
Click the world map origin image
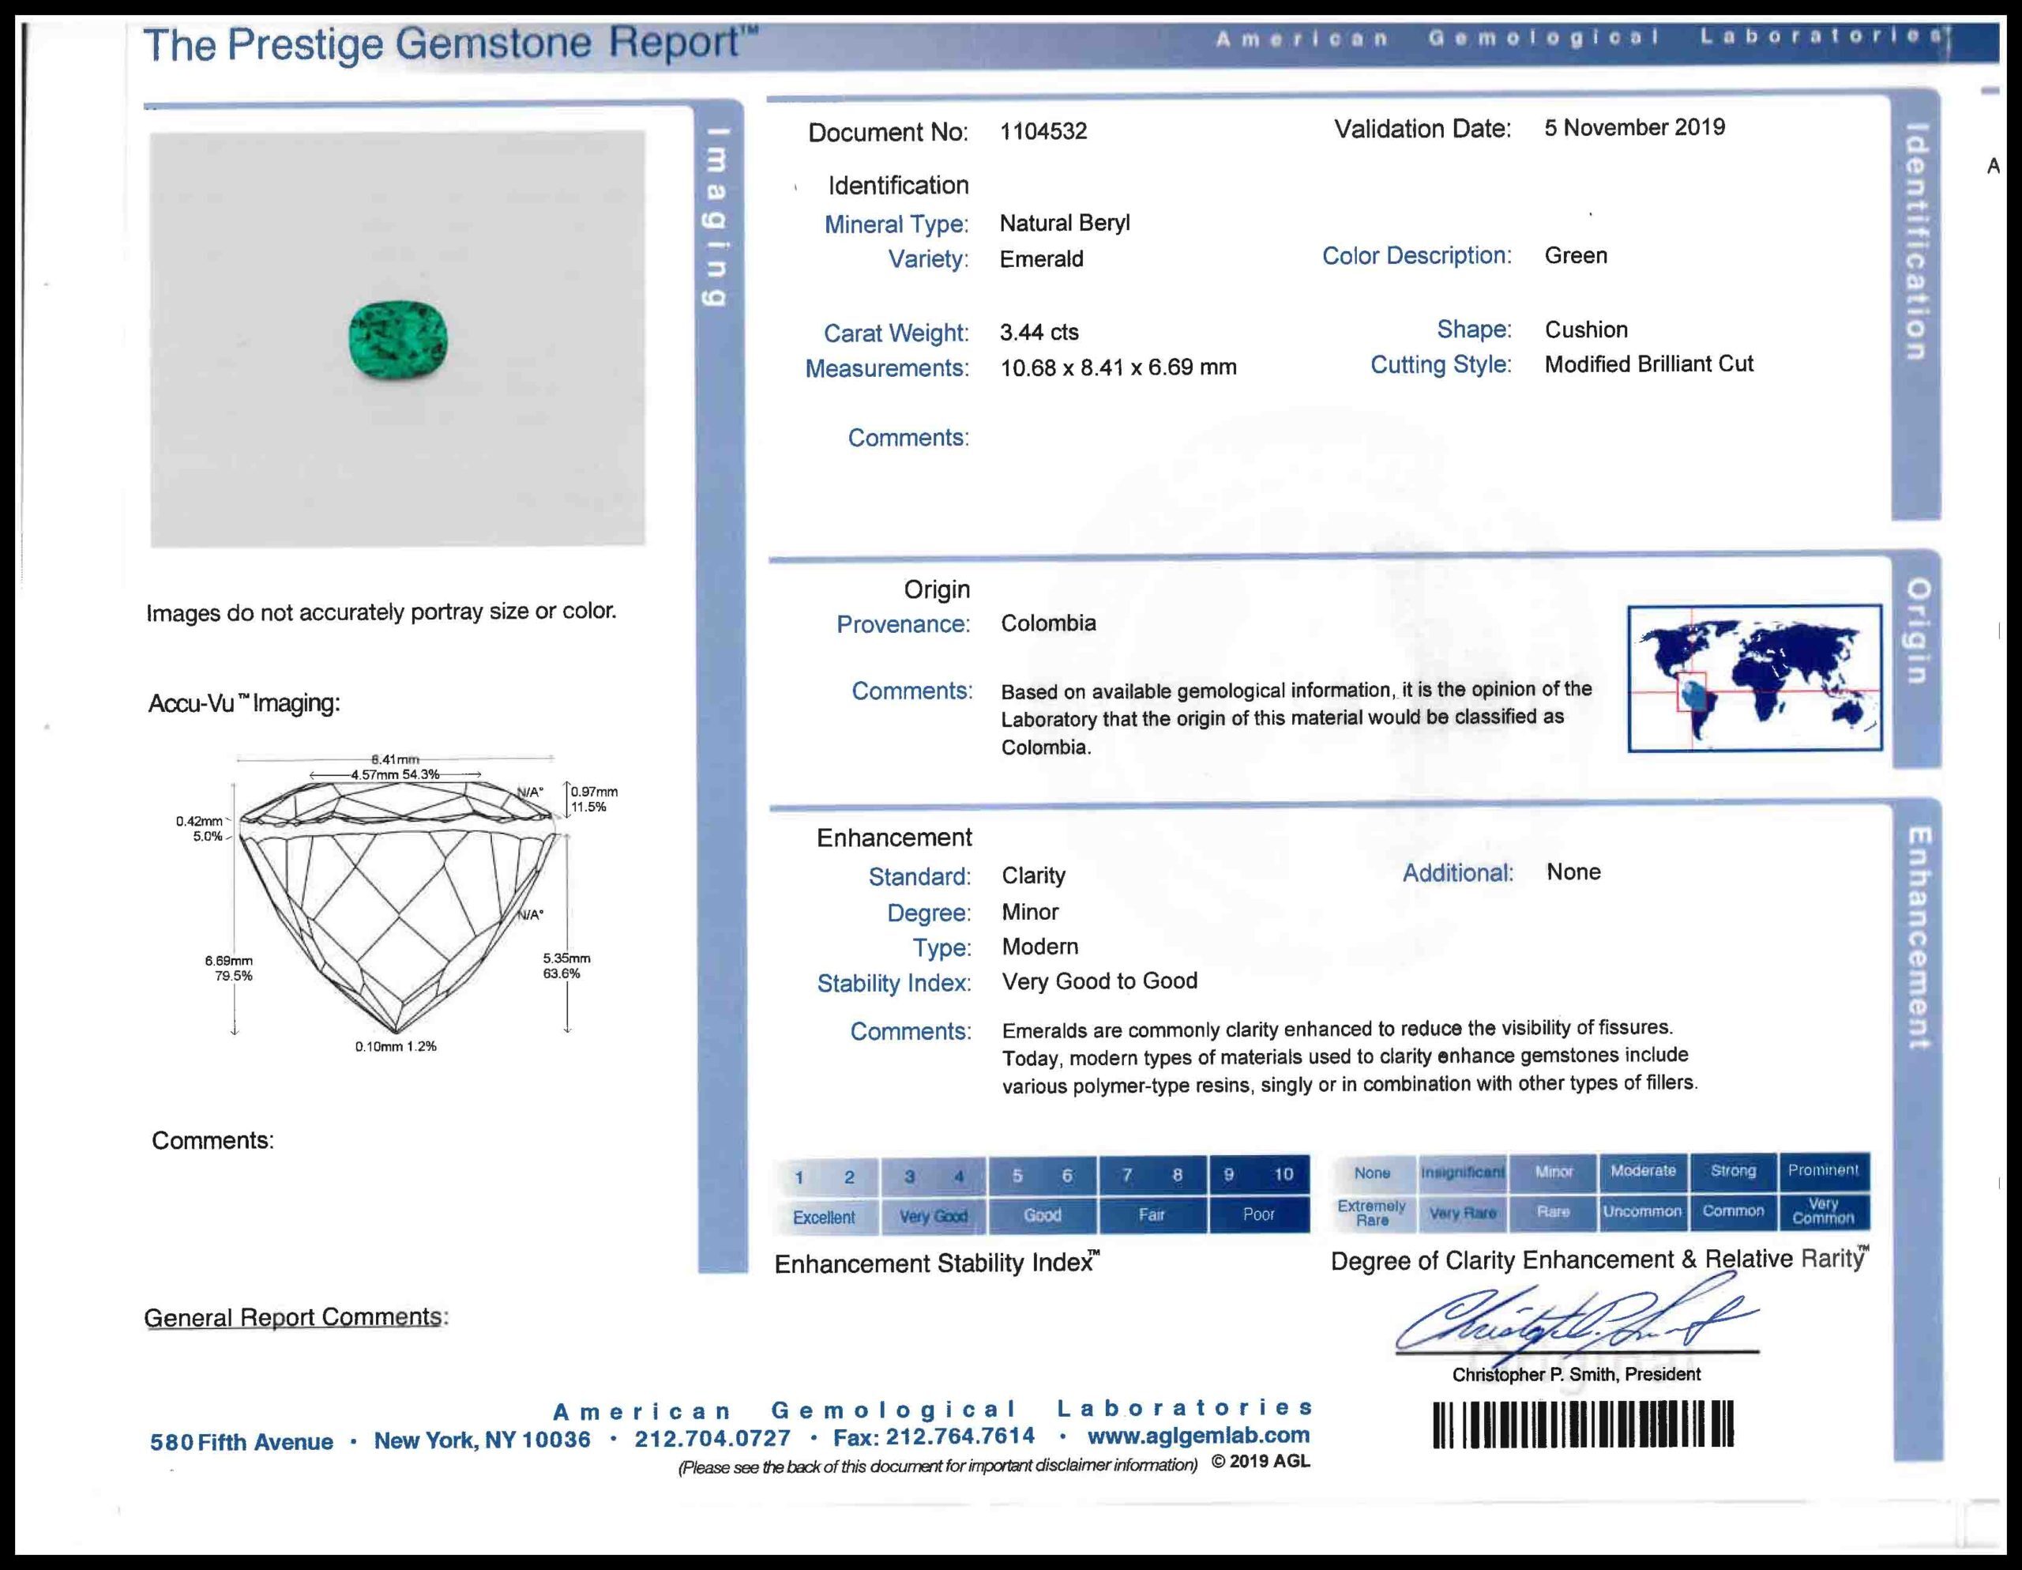point(1754,678)
